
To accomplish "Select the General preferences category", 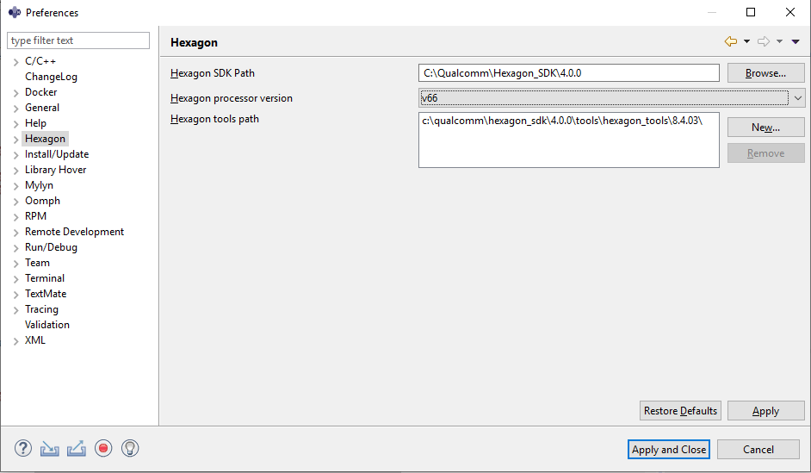I will 42,108.
